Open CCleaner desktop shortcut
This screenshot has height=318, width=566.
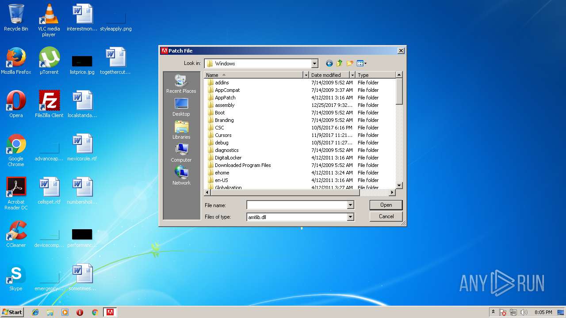[16, 234]
